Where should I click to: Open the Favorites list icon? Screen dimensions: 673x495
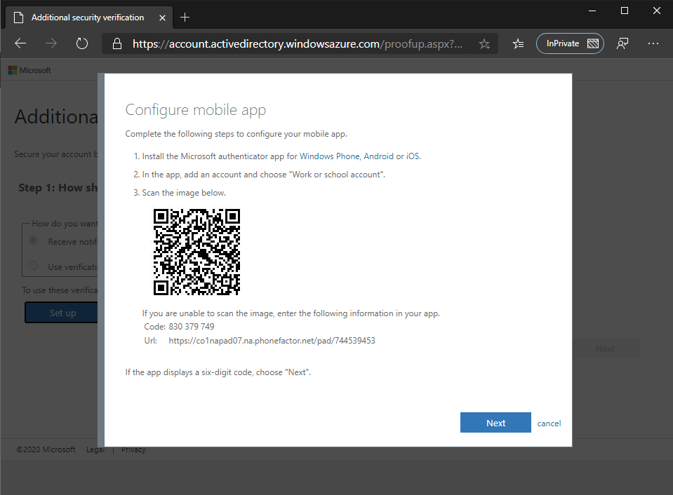point(518,43)
